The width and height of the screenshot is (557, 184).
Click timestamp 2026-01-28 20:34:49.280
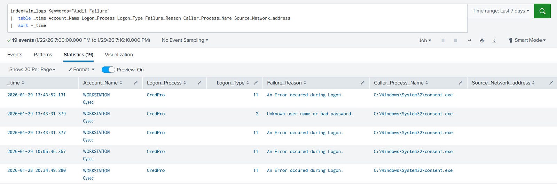(x=37, y=170)
